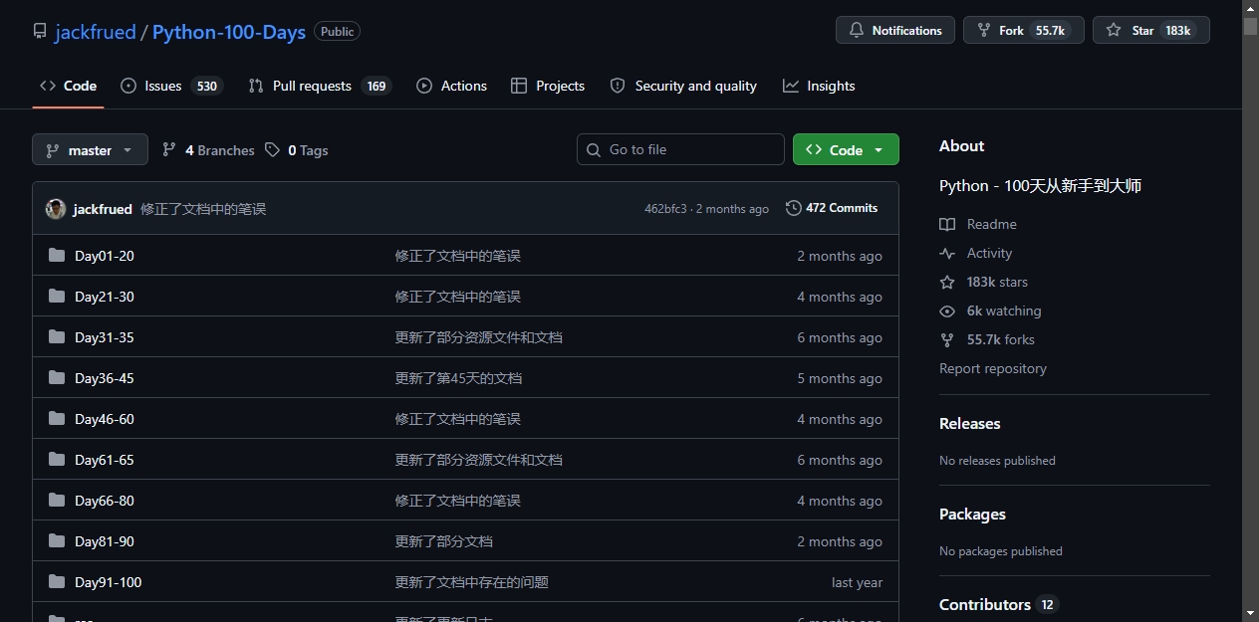Star the repository with the Star button

pyautogui.click(x=1150, y=30)
